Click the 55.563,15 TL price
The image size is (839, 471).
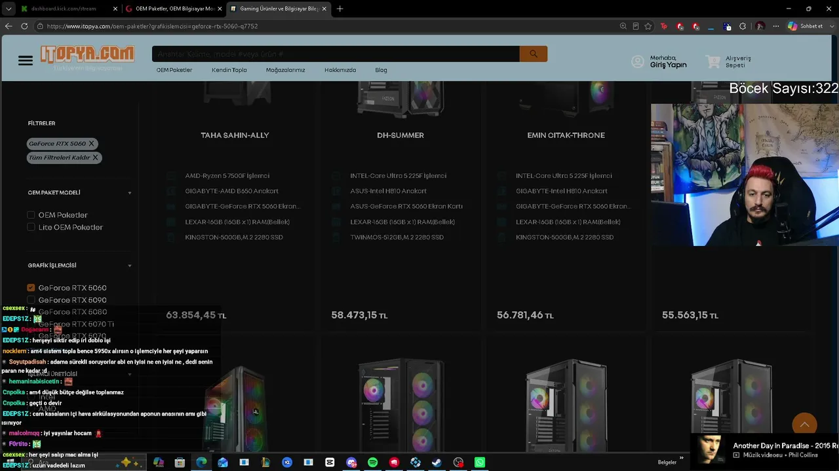[x=690, y=315]
